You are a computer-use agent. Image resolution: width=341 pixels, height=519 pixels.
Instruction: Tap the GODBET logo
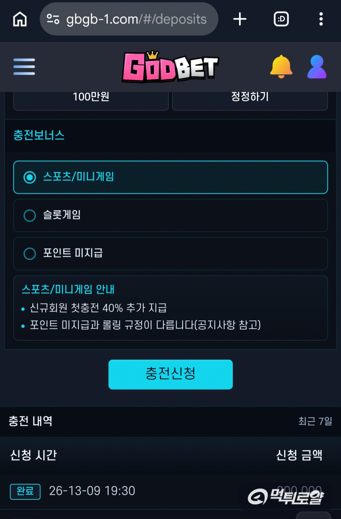click(170, 67)
